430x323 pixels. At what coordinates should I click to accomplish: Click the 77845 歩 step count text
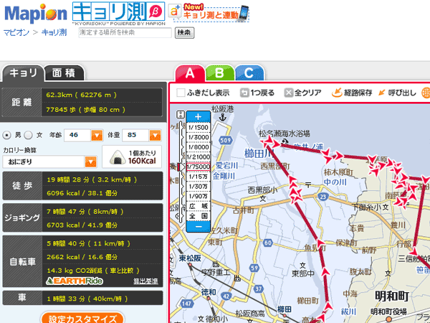85,110
